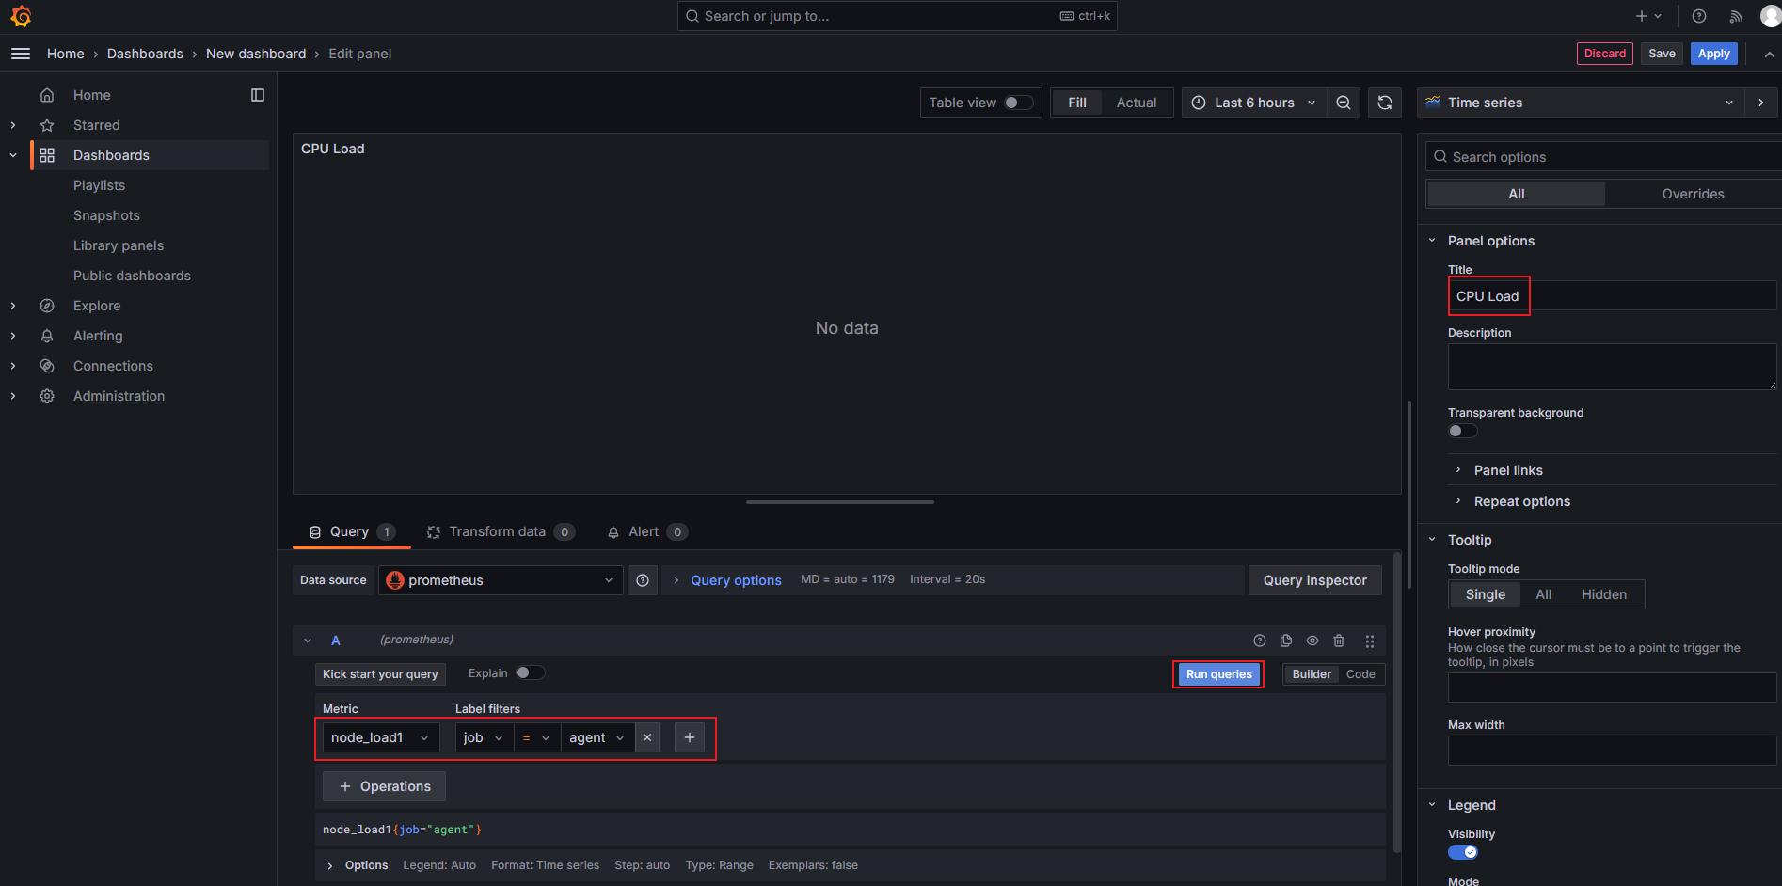Click the zoom out time range icon
Image resolution: width=1782 pixels, height=886 pixels.
tap(1344, 103)
